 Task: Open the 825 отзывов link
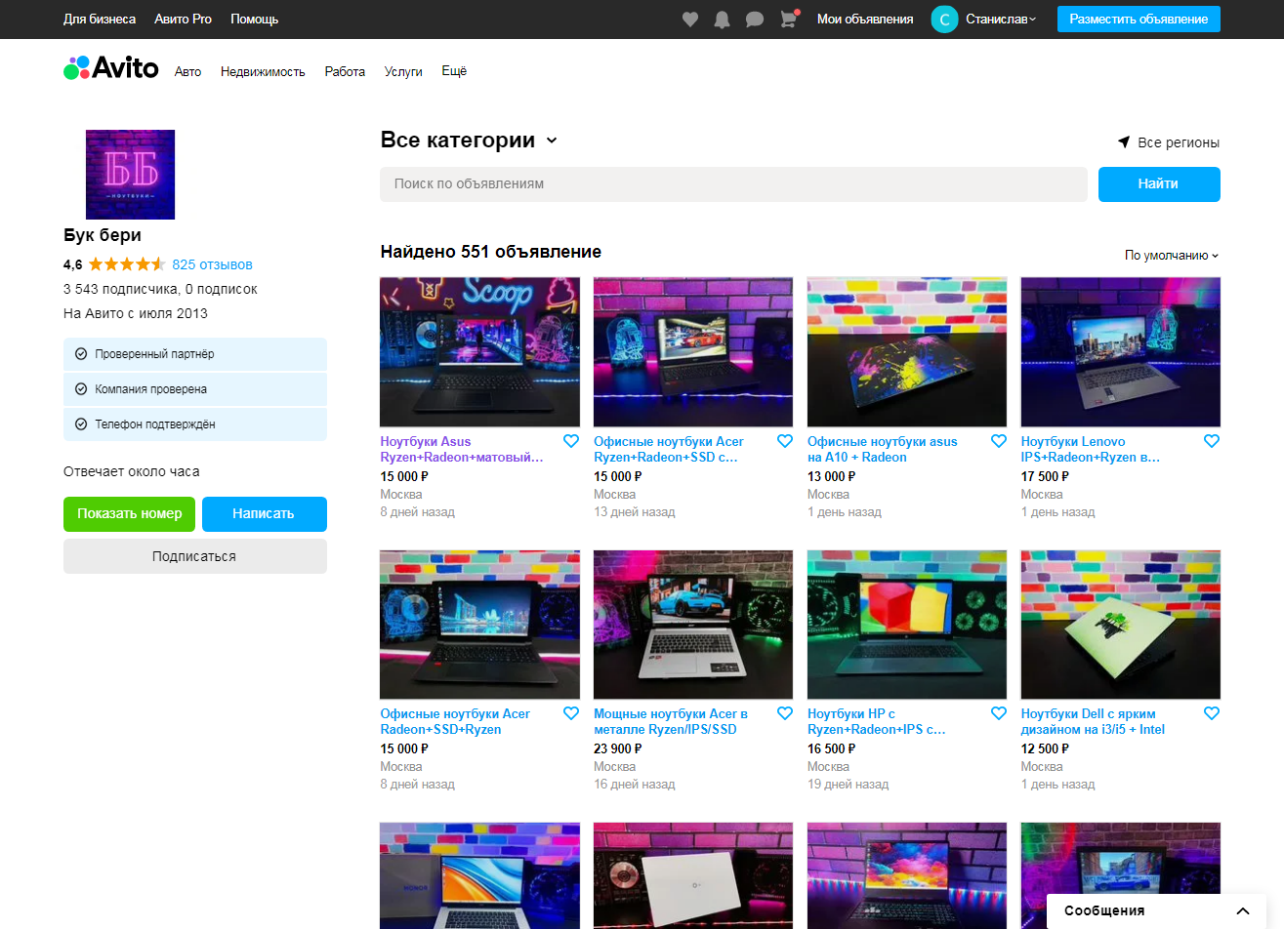213,264
